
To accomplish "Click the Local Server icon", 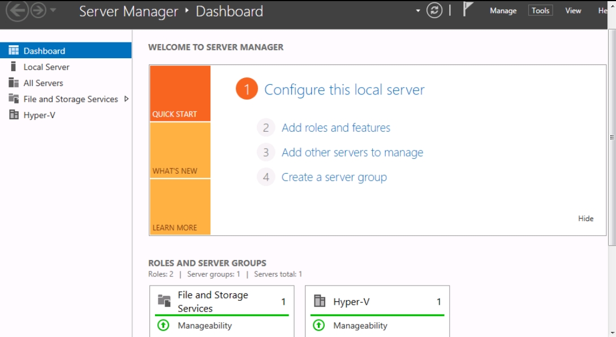I will click(x=14, y=66).
